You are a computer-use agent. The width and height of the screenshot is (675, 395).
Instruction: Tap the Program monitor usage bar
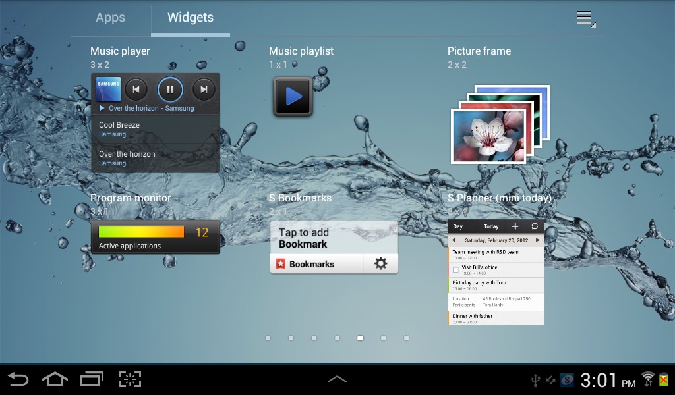tap(141, 232)
